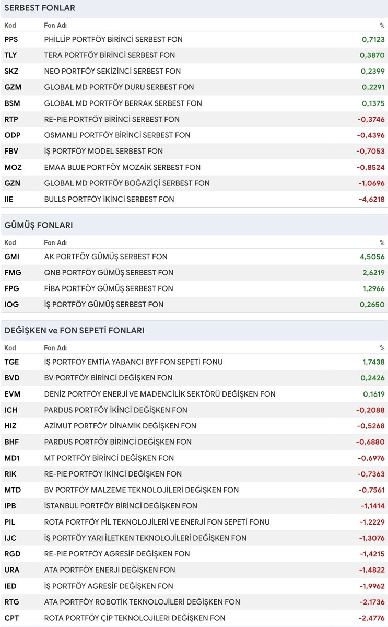Select ROTA PORTFÖY PİL TEKNOLOJİLERİ fund
Viewport: 388px width, 627px height.
click(x=157, y=522)
